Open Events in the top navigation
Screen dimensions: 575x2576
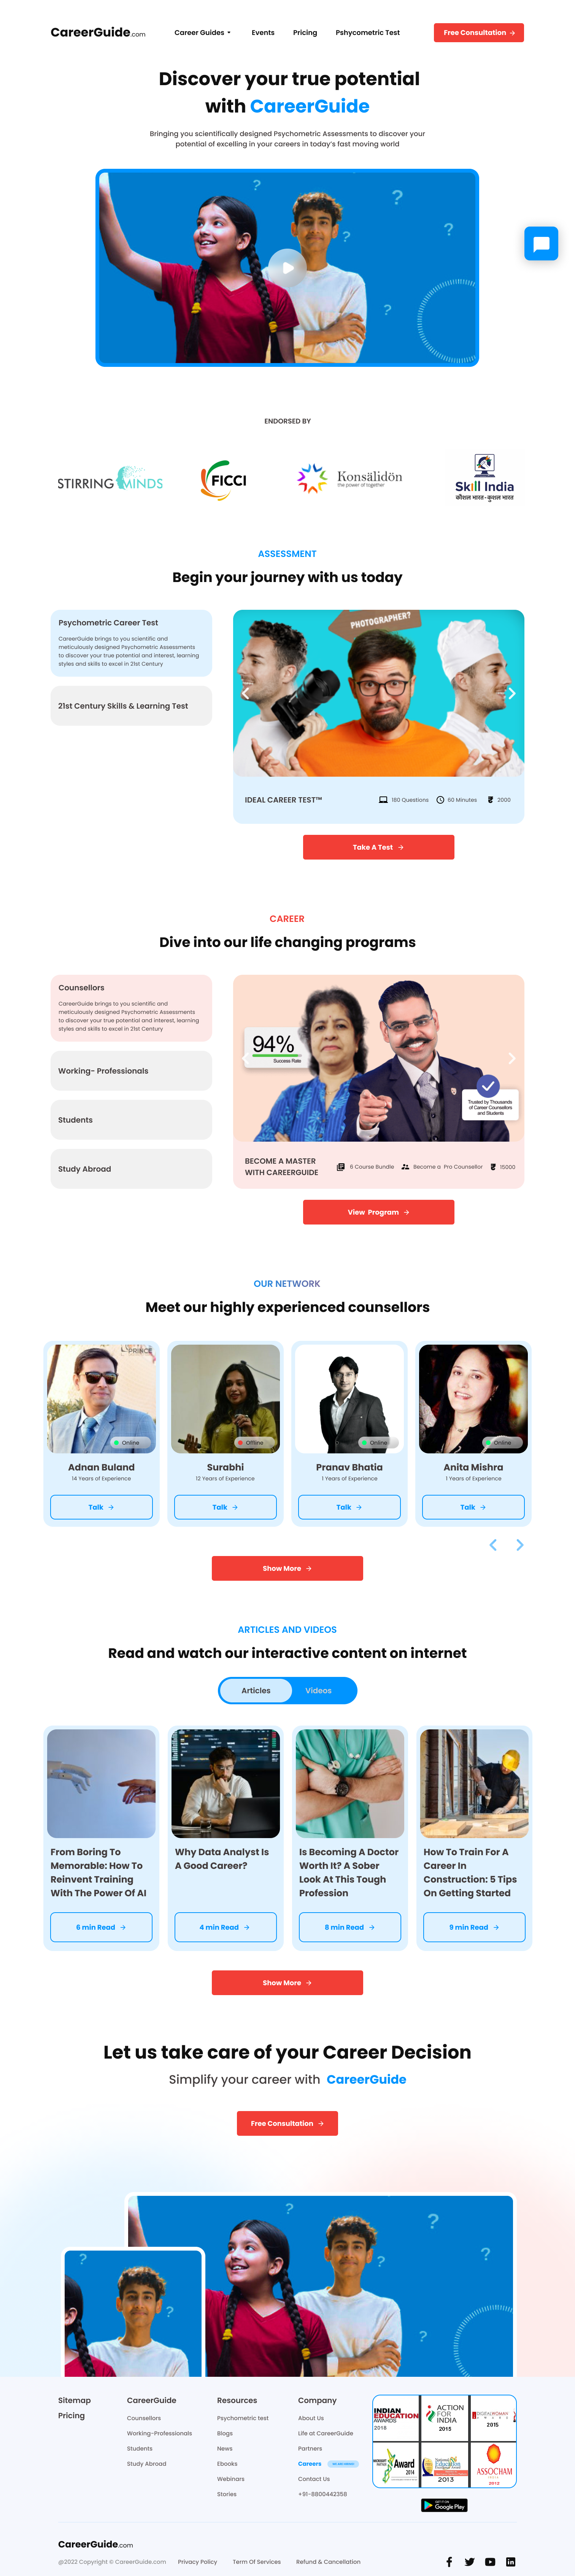point(263,33)
